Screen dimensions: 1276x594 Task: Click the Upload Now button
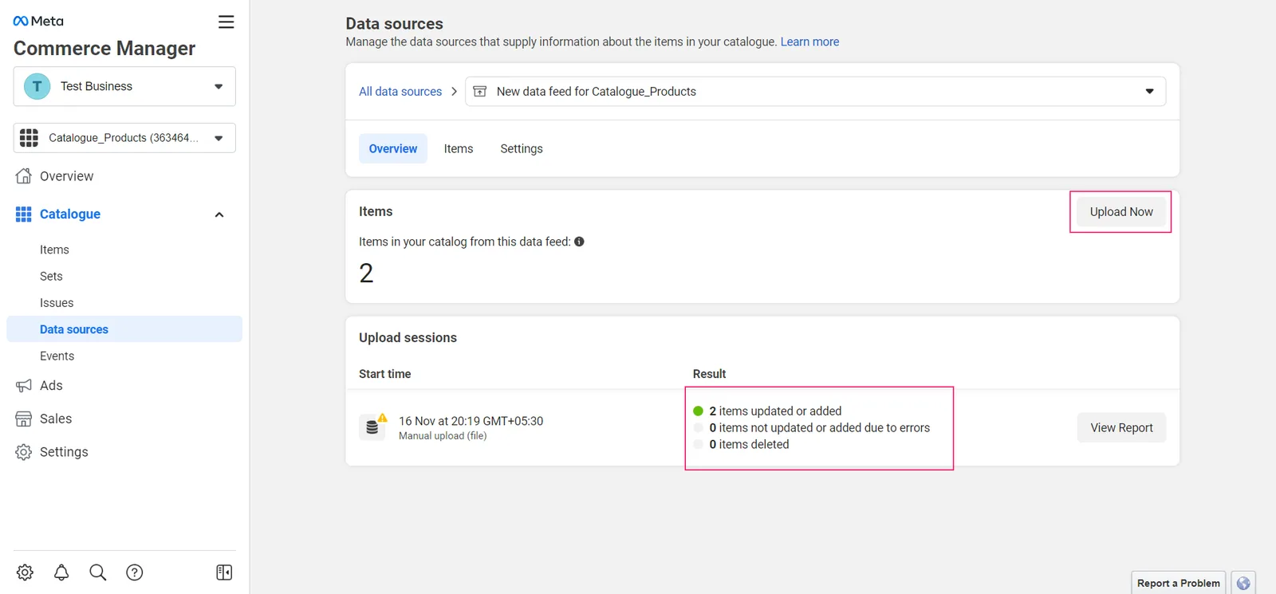coord(1121,212)
